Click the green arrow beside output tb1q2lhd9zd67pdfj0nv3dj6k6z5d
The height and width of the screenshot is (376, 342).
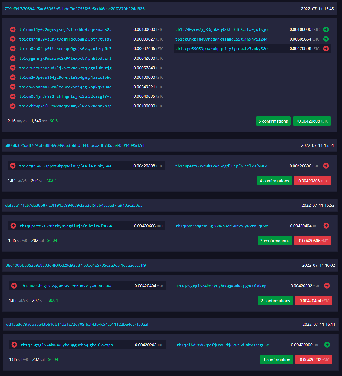[326, 345]
